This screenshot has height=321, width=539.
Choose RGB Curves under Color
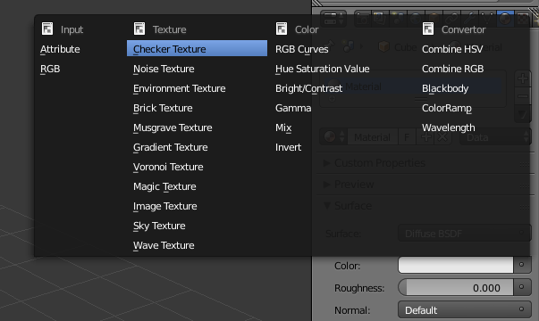[302, 49]
